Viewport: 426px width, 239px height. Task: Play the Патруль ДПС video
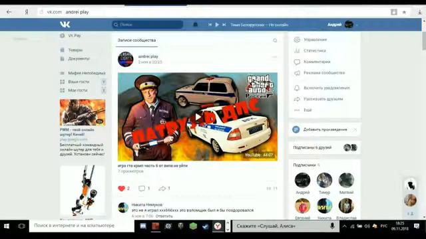pos(198,117)
